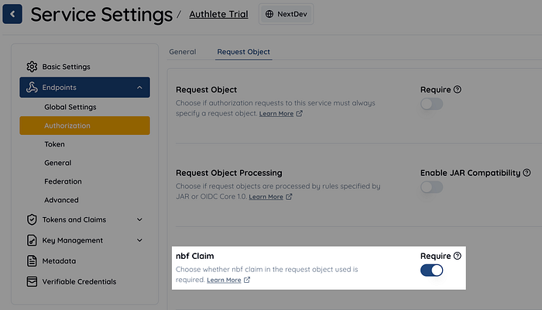Select the Request Object tab
This screenshot has width=542, height=310.
(x=243, y=52)
